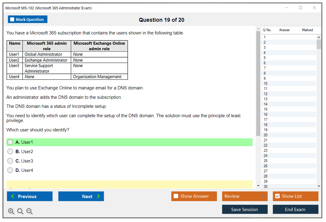Click the question list scrollbar thumb

pos(319,44)
